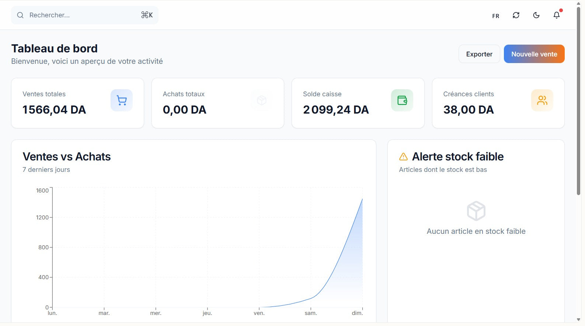This screenshot has height=326, width=585.
Task: Click the users icon on Créances clients
Action: pos(542,100)
